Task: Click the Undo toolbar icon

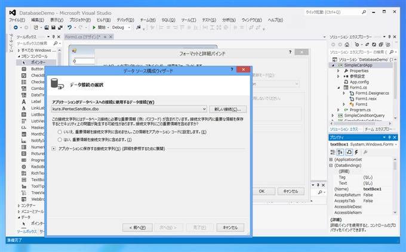Action: coord(70,27)
